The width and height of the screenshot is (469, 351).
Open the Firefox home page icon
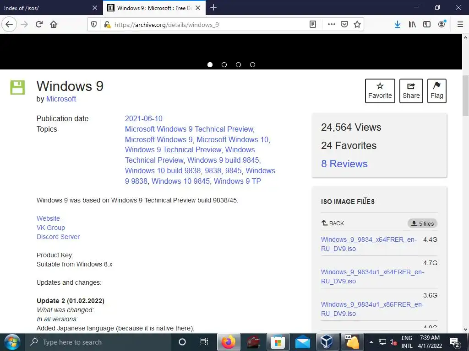(54, 25)
